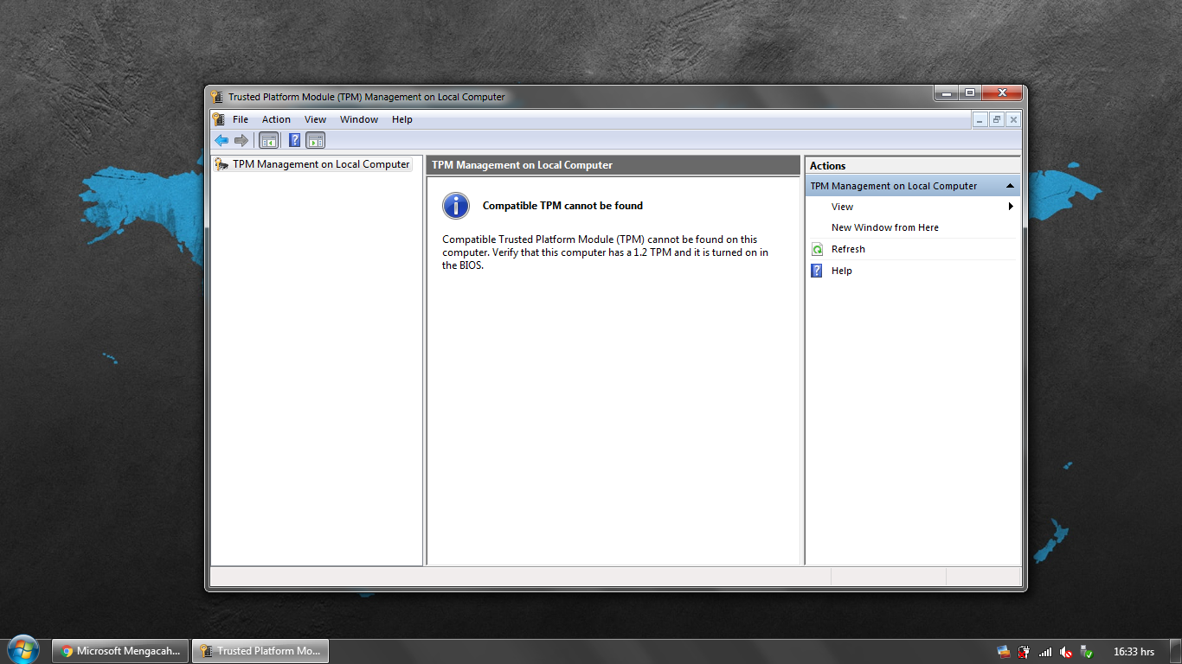Click the paragraph about verifying a 1.2 TPM
Image resolution: width=1182 pixels, height=664 pixels.
605,252
